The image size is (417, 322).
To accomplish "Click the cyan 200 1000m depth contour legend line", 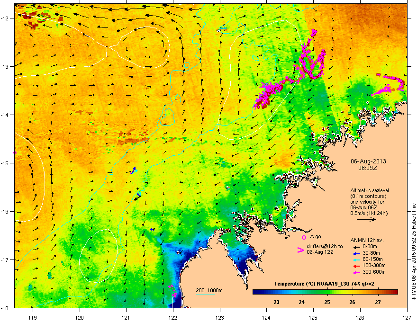I will tap(206, 295).
